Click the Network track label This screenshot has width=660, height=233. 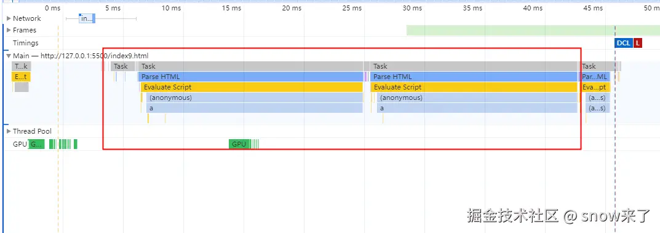26,18
